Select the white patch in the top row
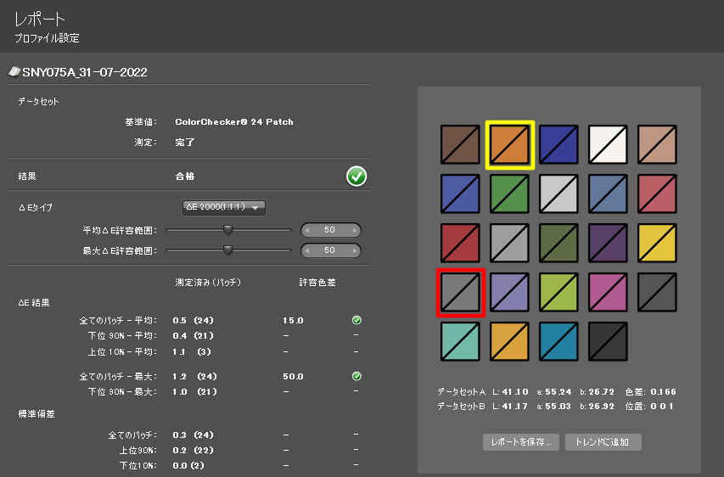Viewport: 724px width, 477px height. click(x=608, y=144)
